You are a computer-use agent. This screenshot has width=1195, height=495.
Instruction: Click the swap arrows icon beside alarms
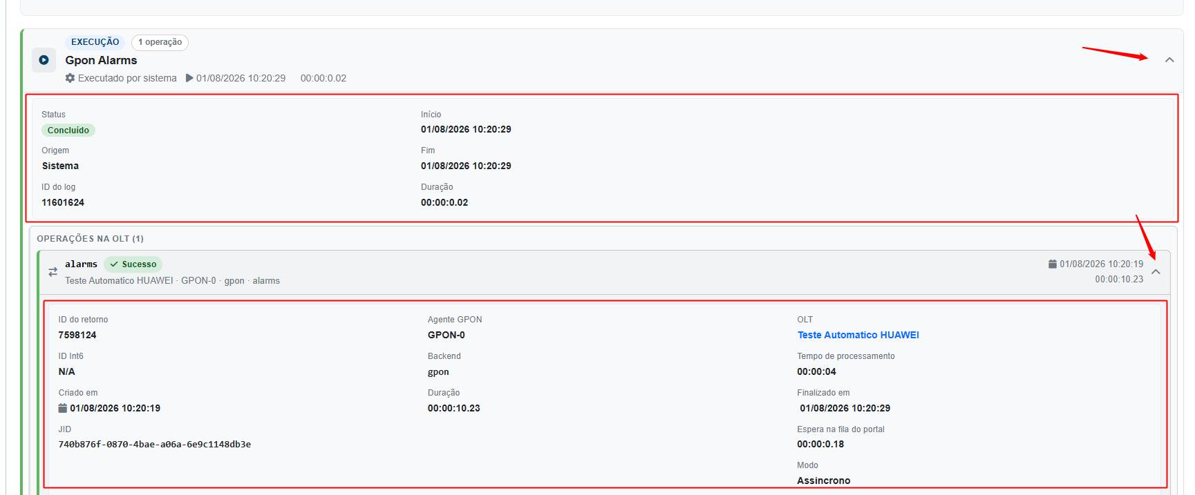[x=53, y=272]
